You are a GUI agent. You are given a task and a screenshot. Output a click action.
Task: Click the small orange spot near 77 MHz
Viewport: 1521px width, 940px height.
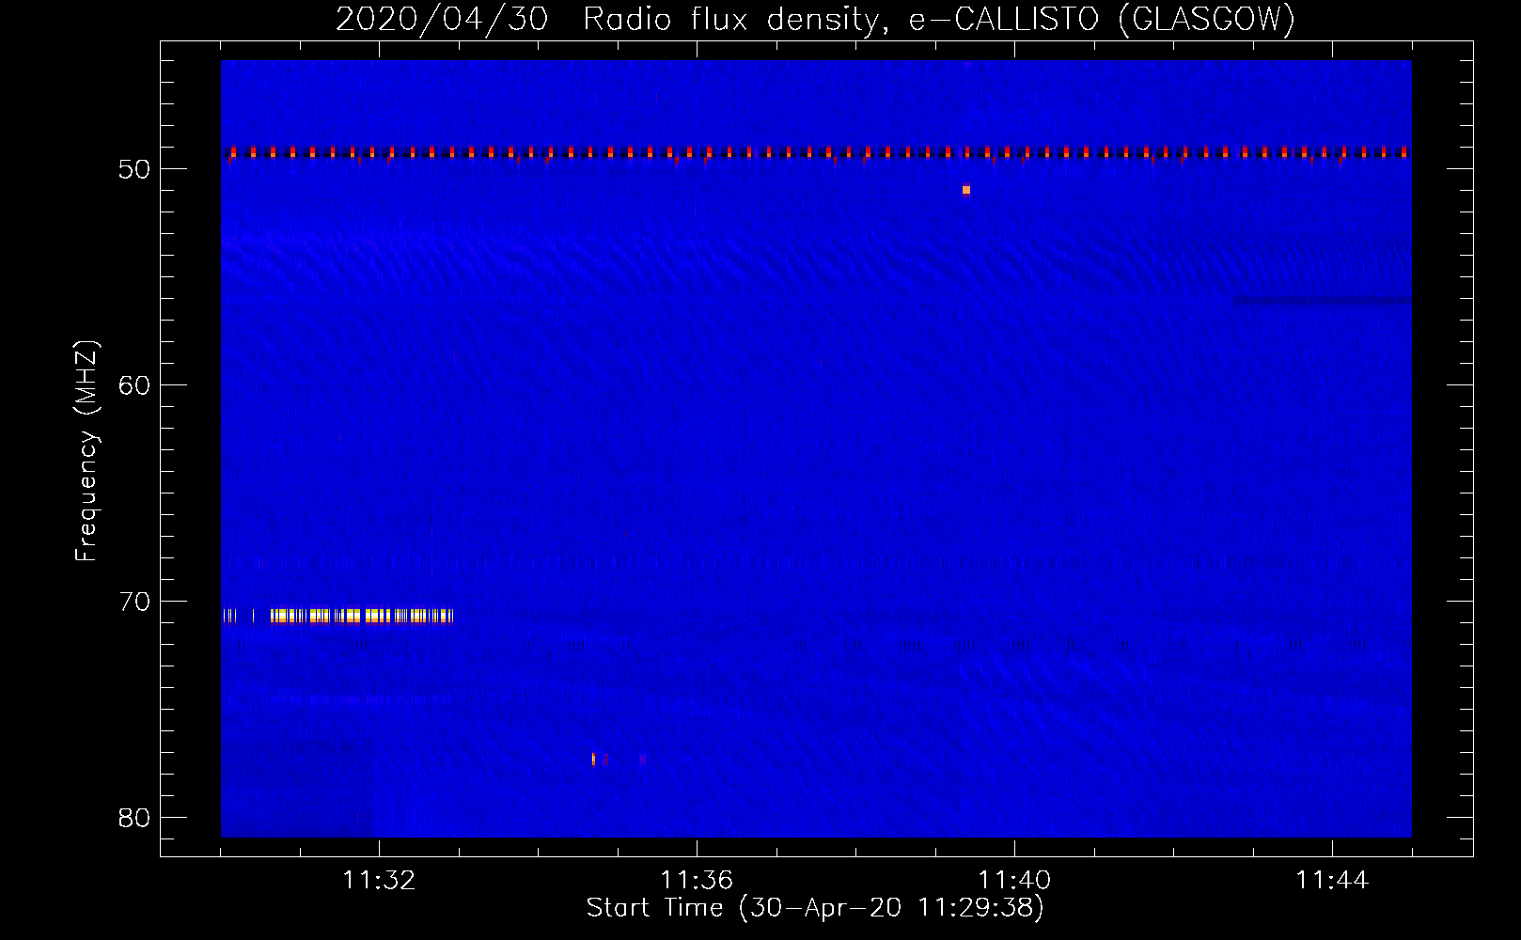pos(594,759)
